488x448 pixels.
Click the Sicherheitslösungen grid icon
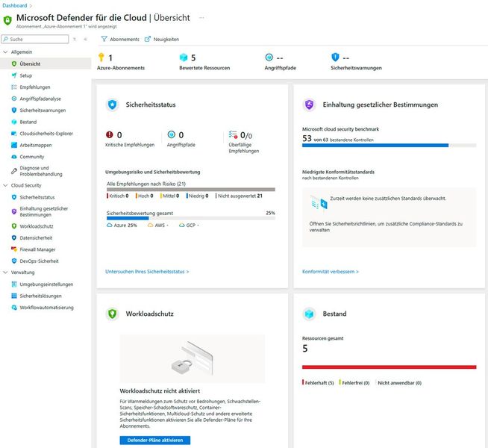click(x=14, y=296)
